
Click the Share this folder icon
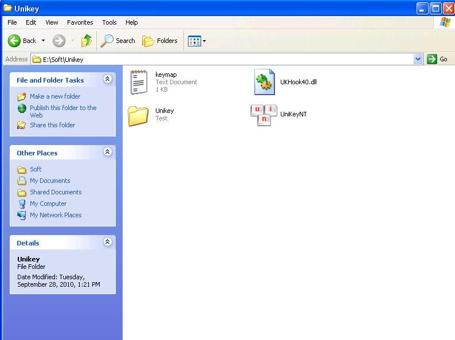pos(21,125)
